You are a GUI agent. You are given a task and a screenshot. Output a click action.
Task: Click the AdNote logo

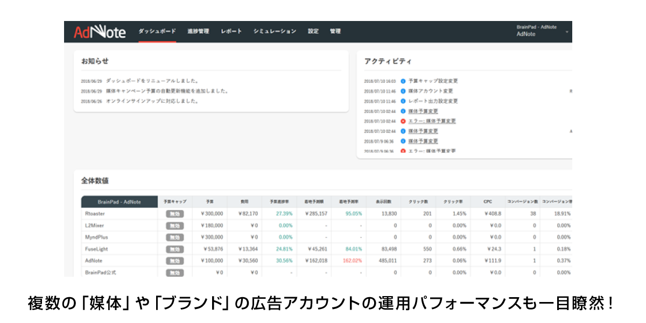[100, 32]
